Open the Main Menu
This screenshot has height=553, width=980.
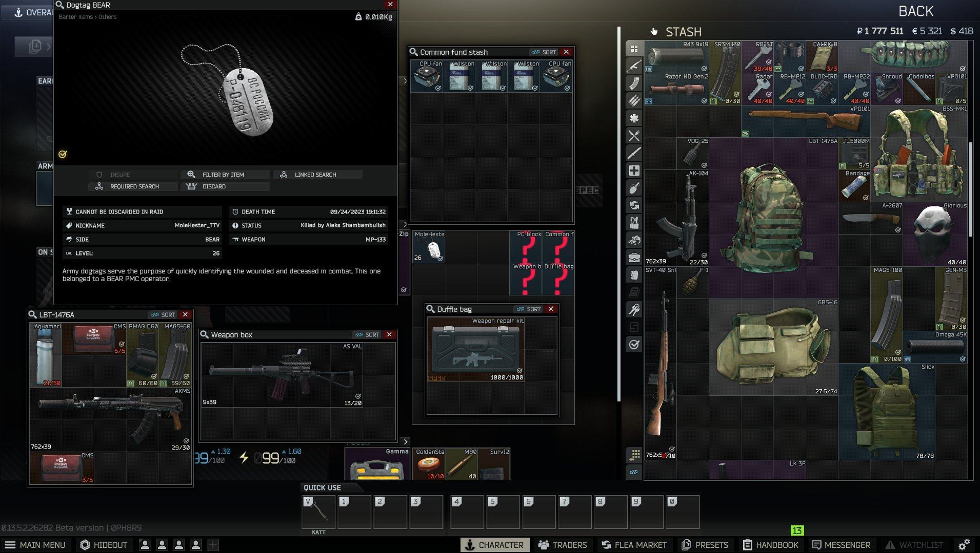[35, 545]
